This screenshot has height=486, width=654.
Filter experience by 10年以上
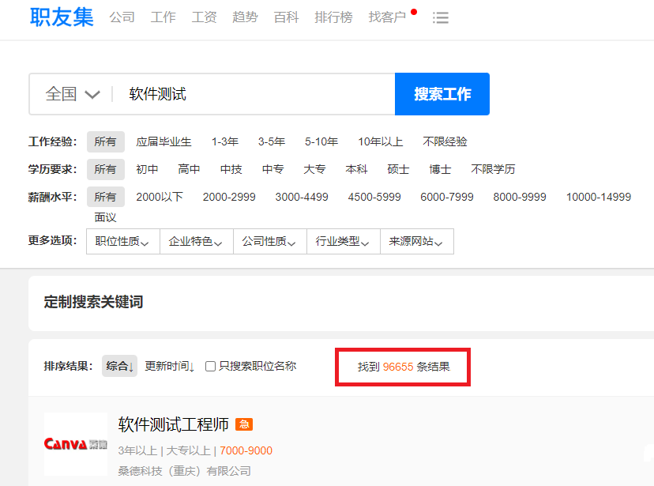[x=381, y=141]
